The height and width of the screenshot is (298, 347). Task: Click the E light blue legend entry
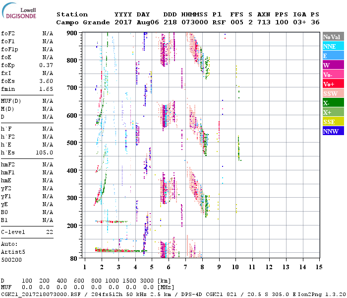pos(333,56)
